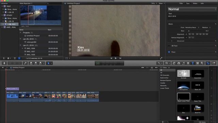Image resolution: width=218 pixels, height=123 pixels.
Task: Select the Credits titles category
Action: pyautogui.click(x=163, y=83)
